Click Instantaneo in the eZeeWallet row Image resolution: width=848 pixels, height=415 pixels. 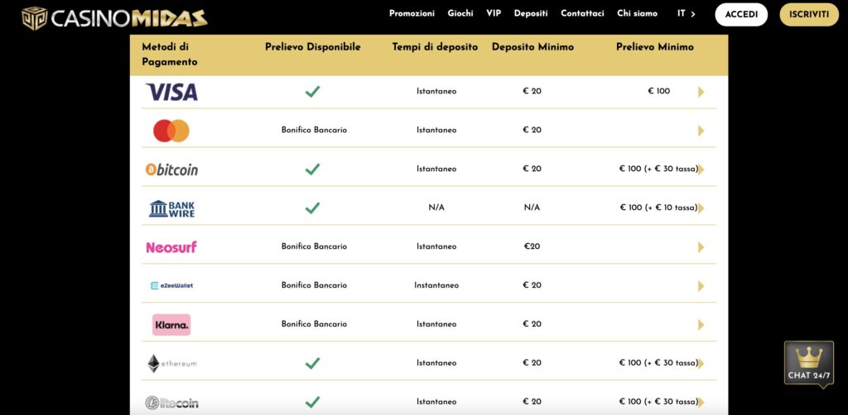point(436,285)
